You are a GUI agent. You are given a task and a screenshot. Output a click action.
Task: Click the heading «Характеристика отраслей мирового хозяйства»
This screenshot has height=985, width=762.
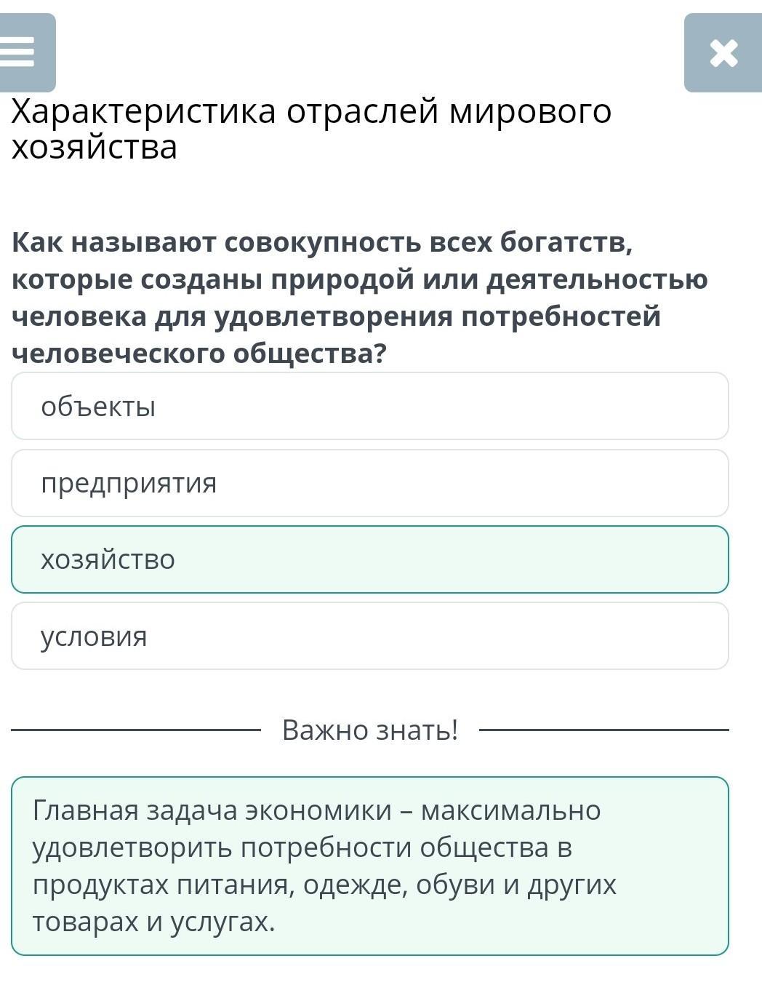(x=311, y=128)
